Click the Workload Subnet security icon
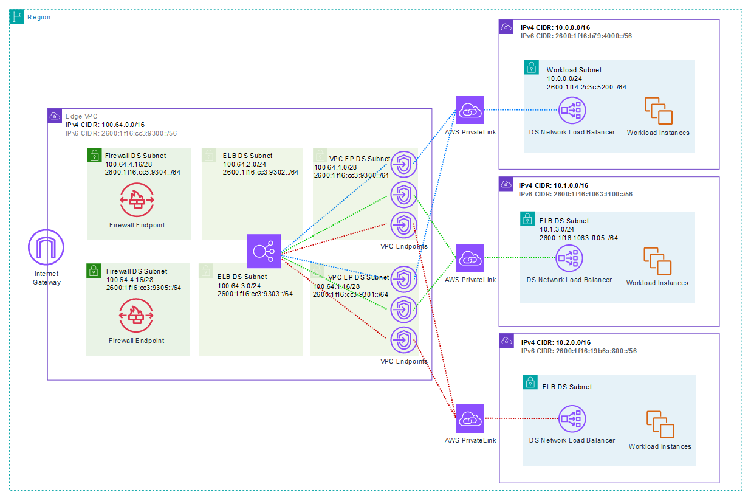The image size is (751, 498). [x=532, y=67]
